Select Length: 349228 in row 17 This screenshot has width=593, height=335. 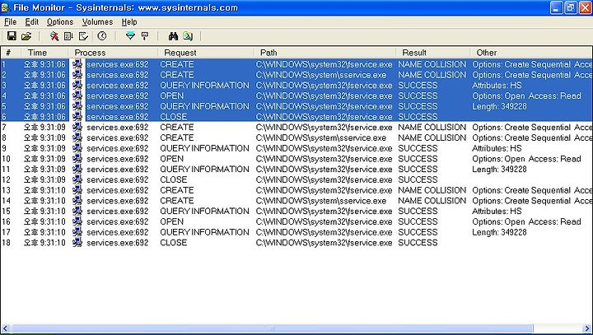coord(499,232)
